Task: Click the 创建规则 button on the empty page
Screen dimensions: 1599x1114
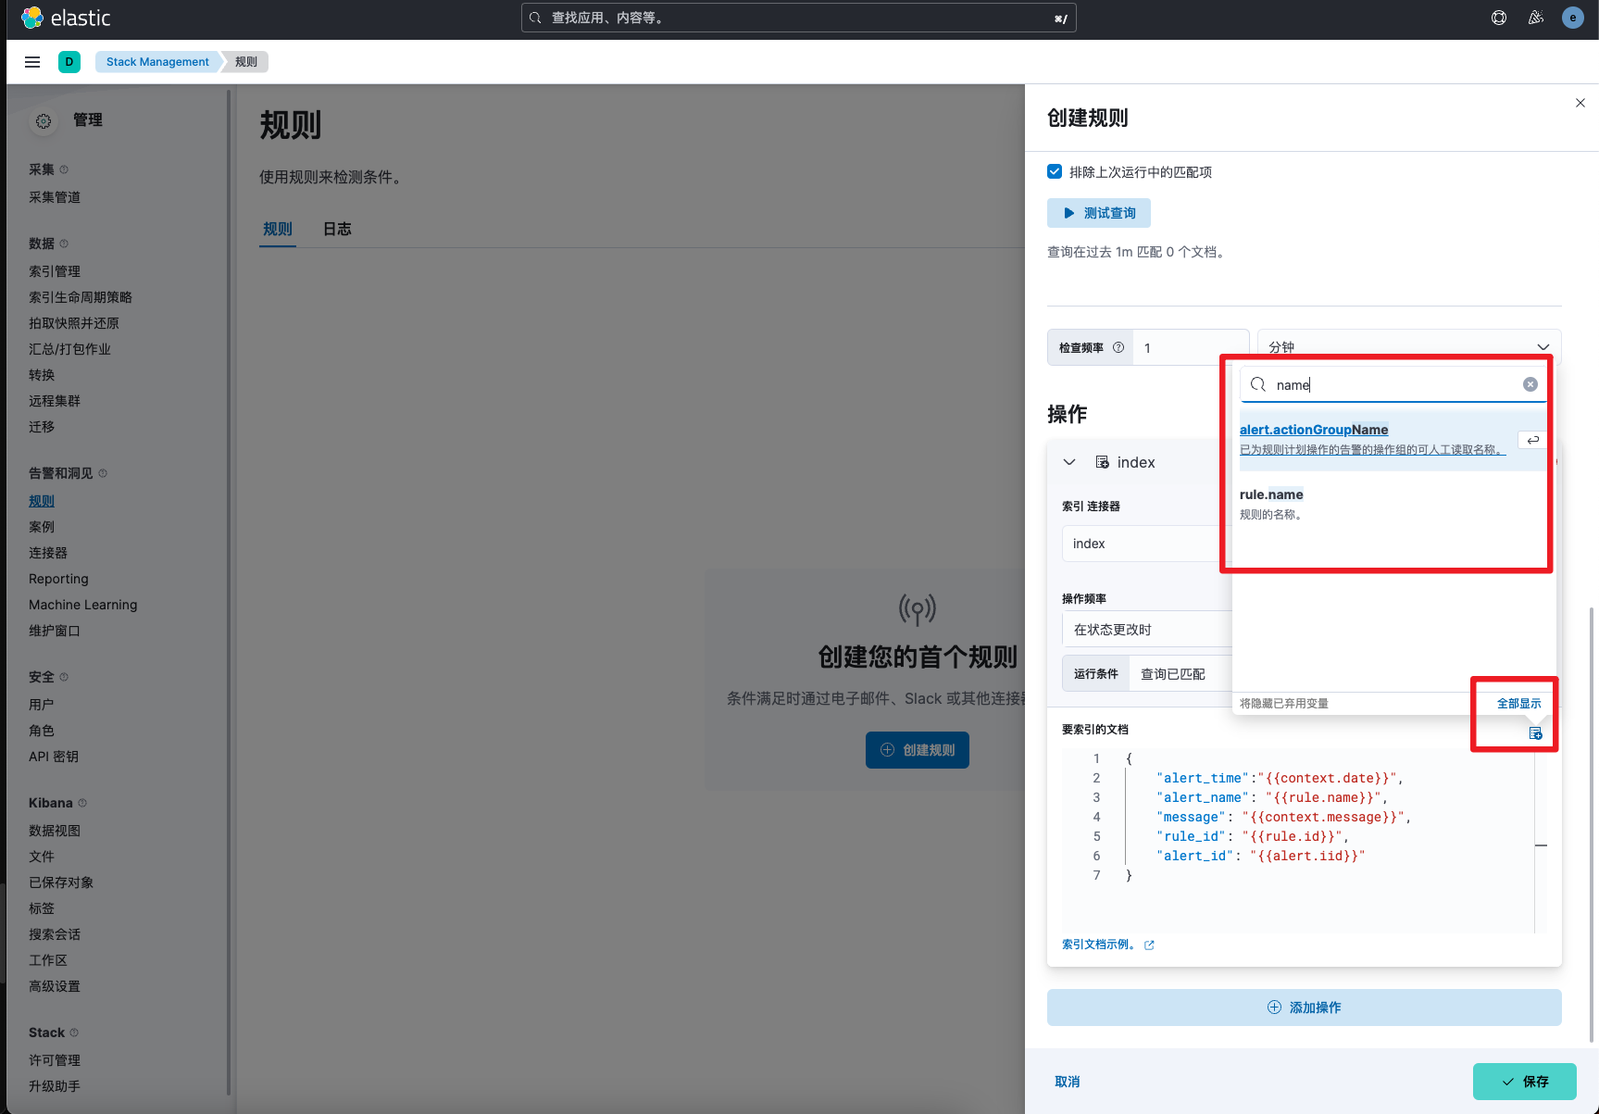Action: (918, 750)
